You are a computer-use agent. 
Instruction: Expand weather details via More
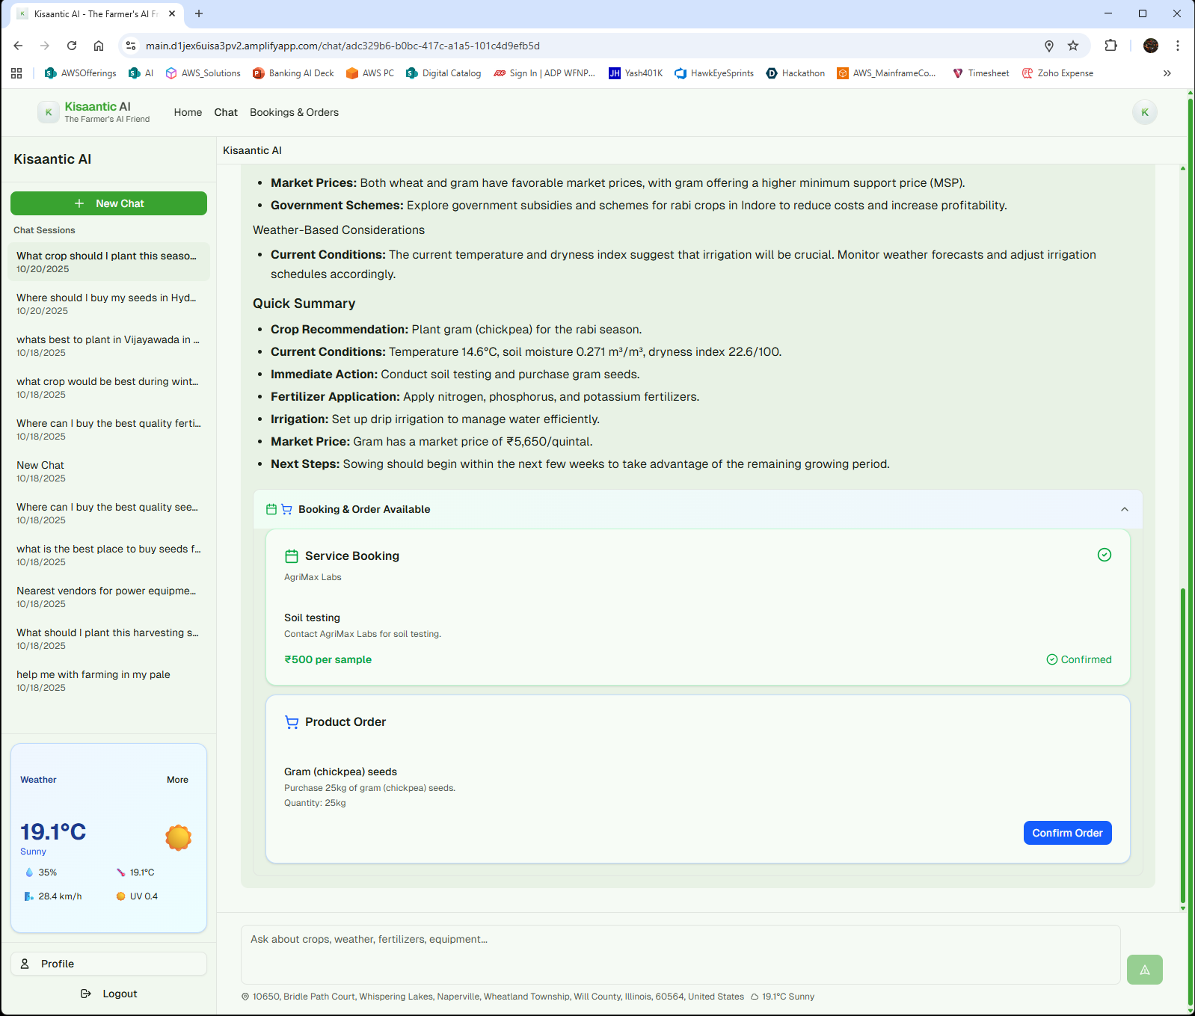click(x=177, y=780)
